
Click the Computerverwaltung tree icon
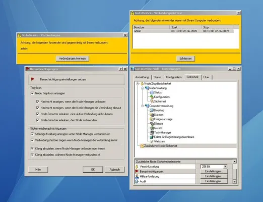[147, 106]
